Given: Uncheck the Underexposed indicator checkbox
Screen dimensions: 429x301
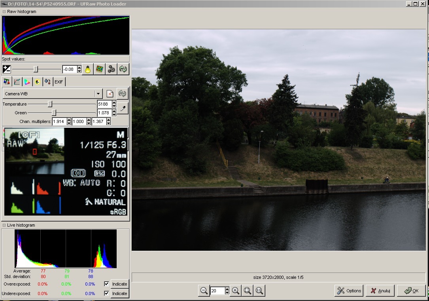Looking at the screenshot, I should click(106, 293).
